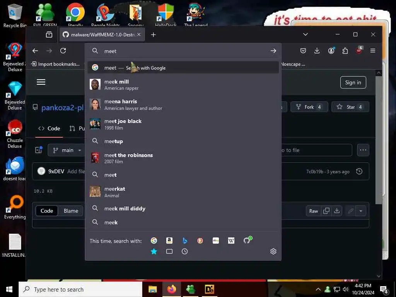Search this time with Google icon
This screenshot has height=297, width=396.
point(154,241)
